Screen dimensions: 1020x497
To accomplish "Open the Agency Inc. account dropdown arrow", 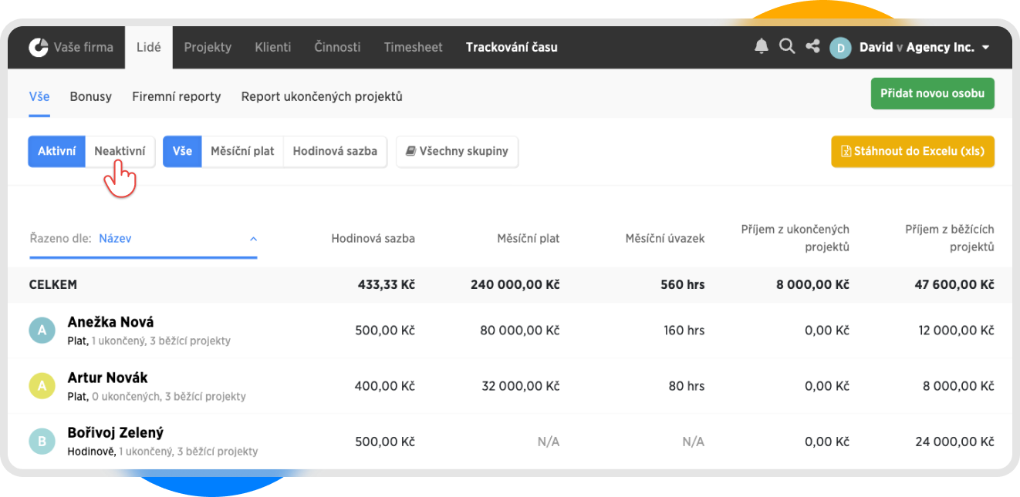I will click(985, 48).
